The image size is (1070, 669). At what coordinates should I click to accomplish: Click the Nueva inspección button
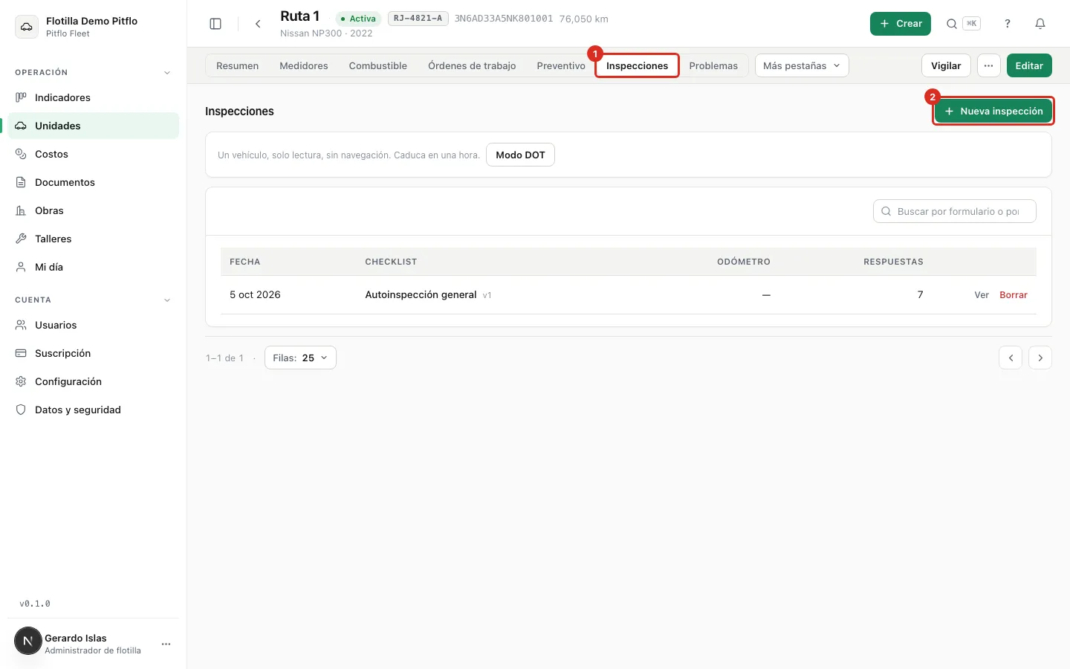pos(993,111)
